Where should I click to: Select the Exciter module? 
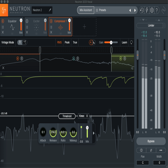[36, 26]
